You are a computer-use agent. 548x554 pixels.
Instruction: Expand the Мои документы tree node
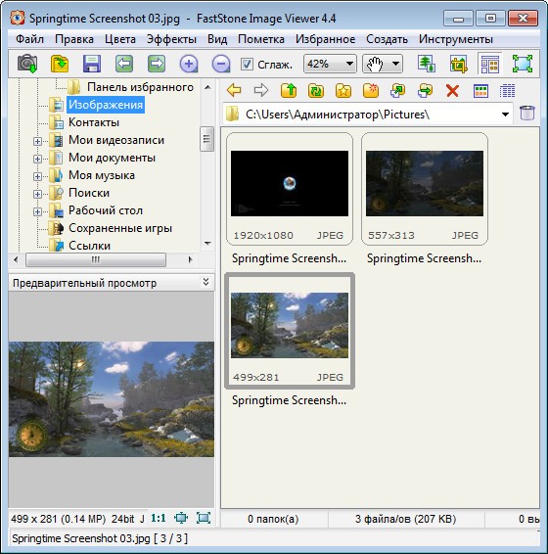tap(37, 159)
